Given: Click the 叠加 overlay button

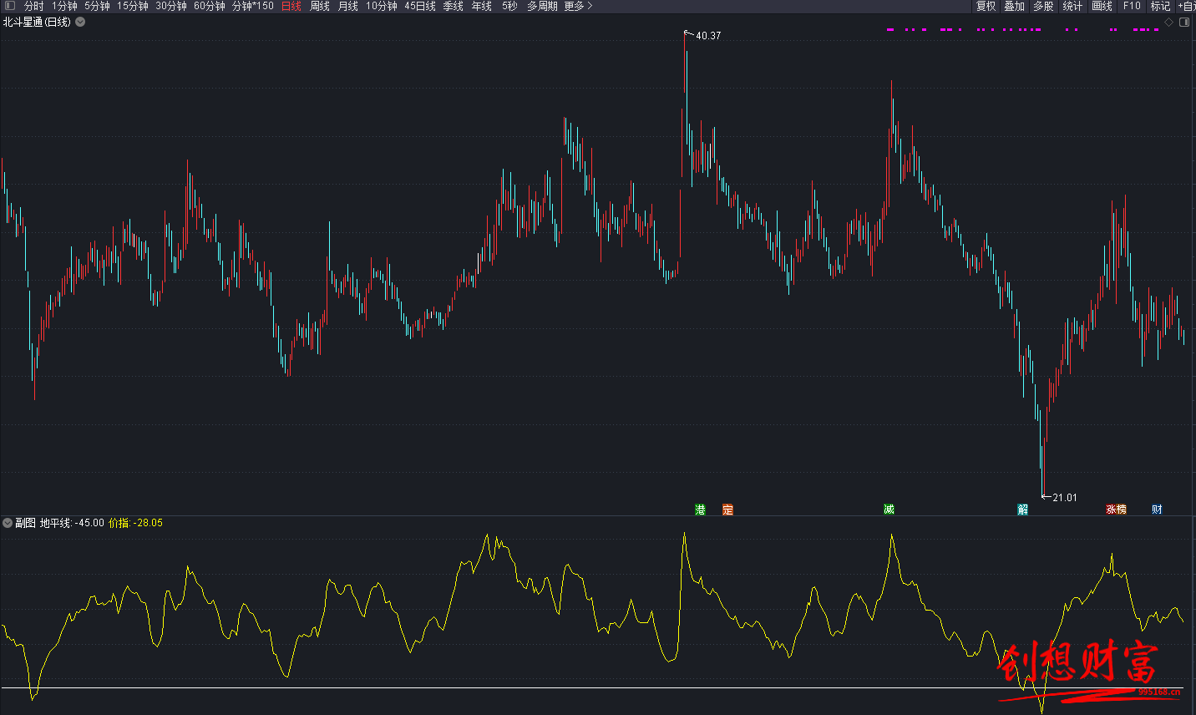Looking at the screenshot, I should (x=1015, y=6).
